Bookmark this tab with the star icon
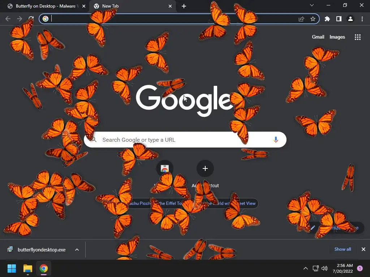The height and width of the screenshot is (277, 370). [313, 19]
